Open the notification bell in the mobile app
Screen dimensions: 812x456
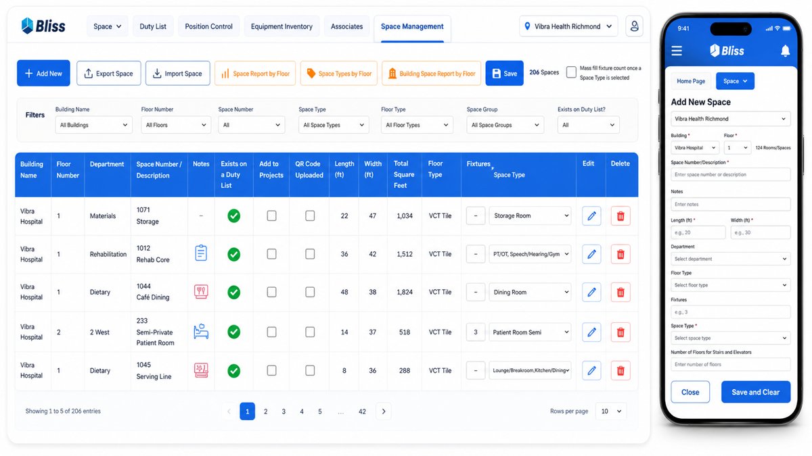click(x=785, y=51)
